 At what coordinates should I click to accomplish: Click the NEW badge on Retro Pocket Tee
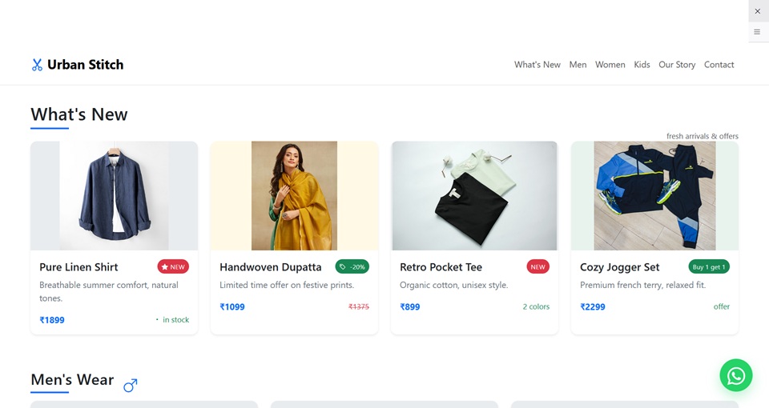pos(537,267)
